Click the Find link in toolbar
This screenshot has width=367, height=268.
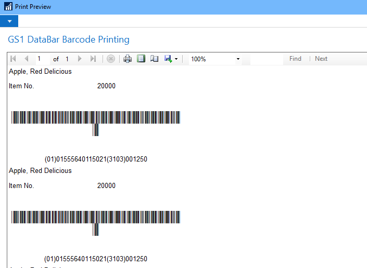pos(295,59)
